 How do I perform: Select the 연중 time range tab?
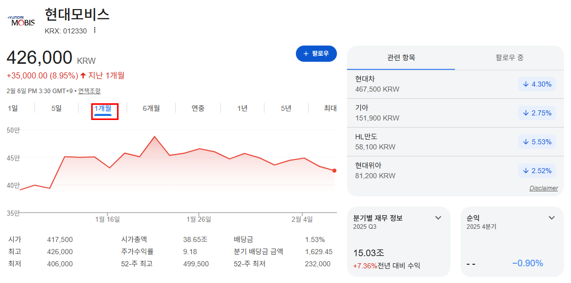[x=198, y=108]
